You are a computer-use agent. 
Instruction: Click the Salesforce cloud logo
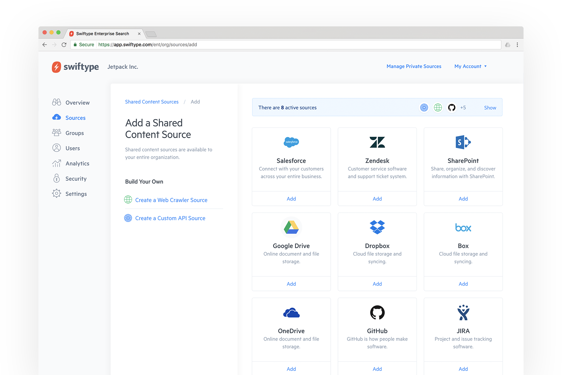pyautogui.click(x=291, y=142)
